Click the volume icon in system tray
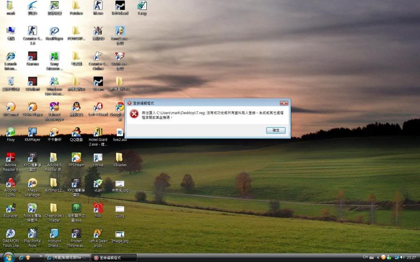The width and height of the screenshot is (420, 262). click(x=402, y=257)
